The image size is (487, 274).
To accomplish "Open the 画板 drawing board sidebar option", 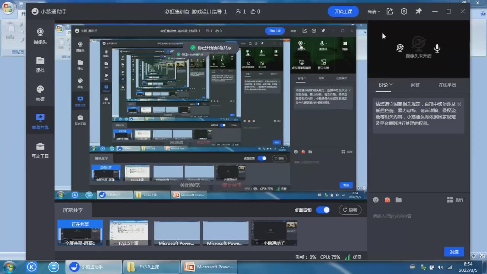I will tap(40, 93).
